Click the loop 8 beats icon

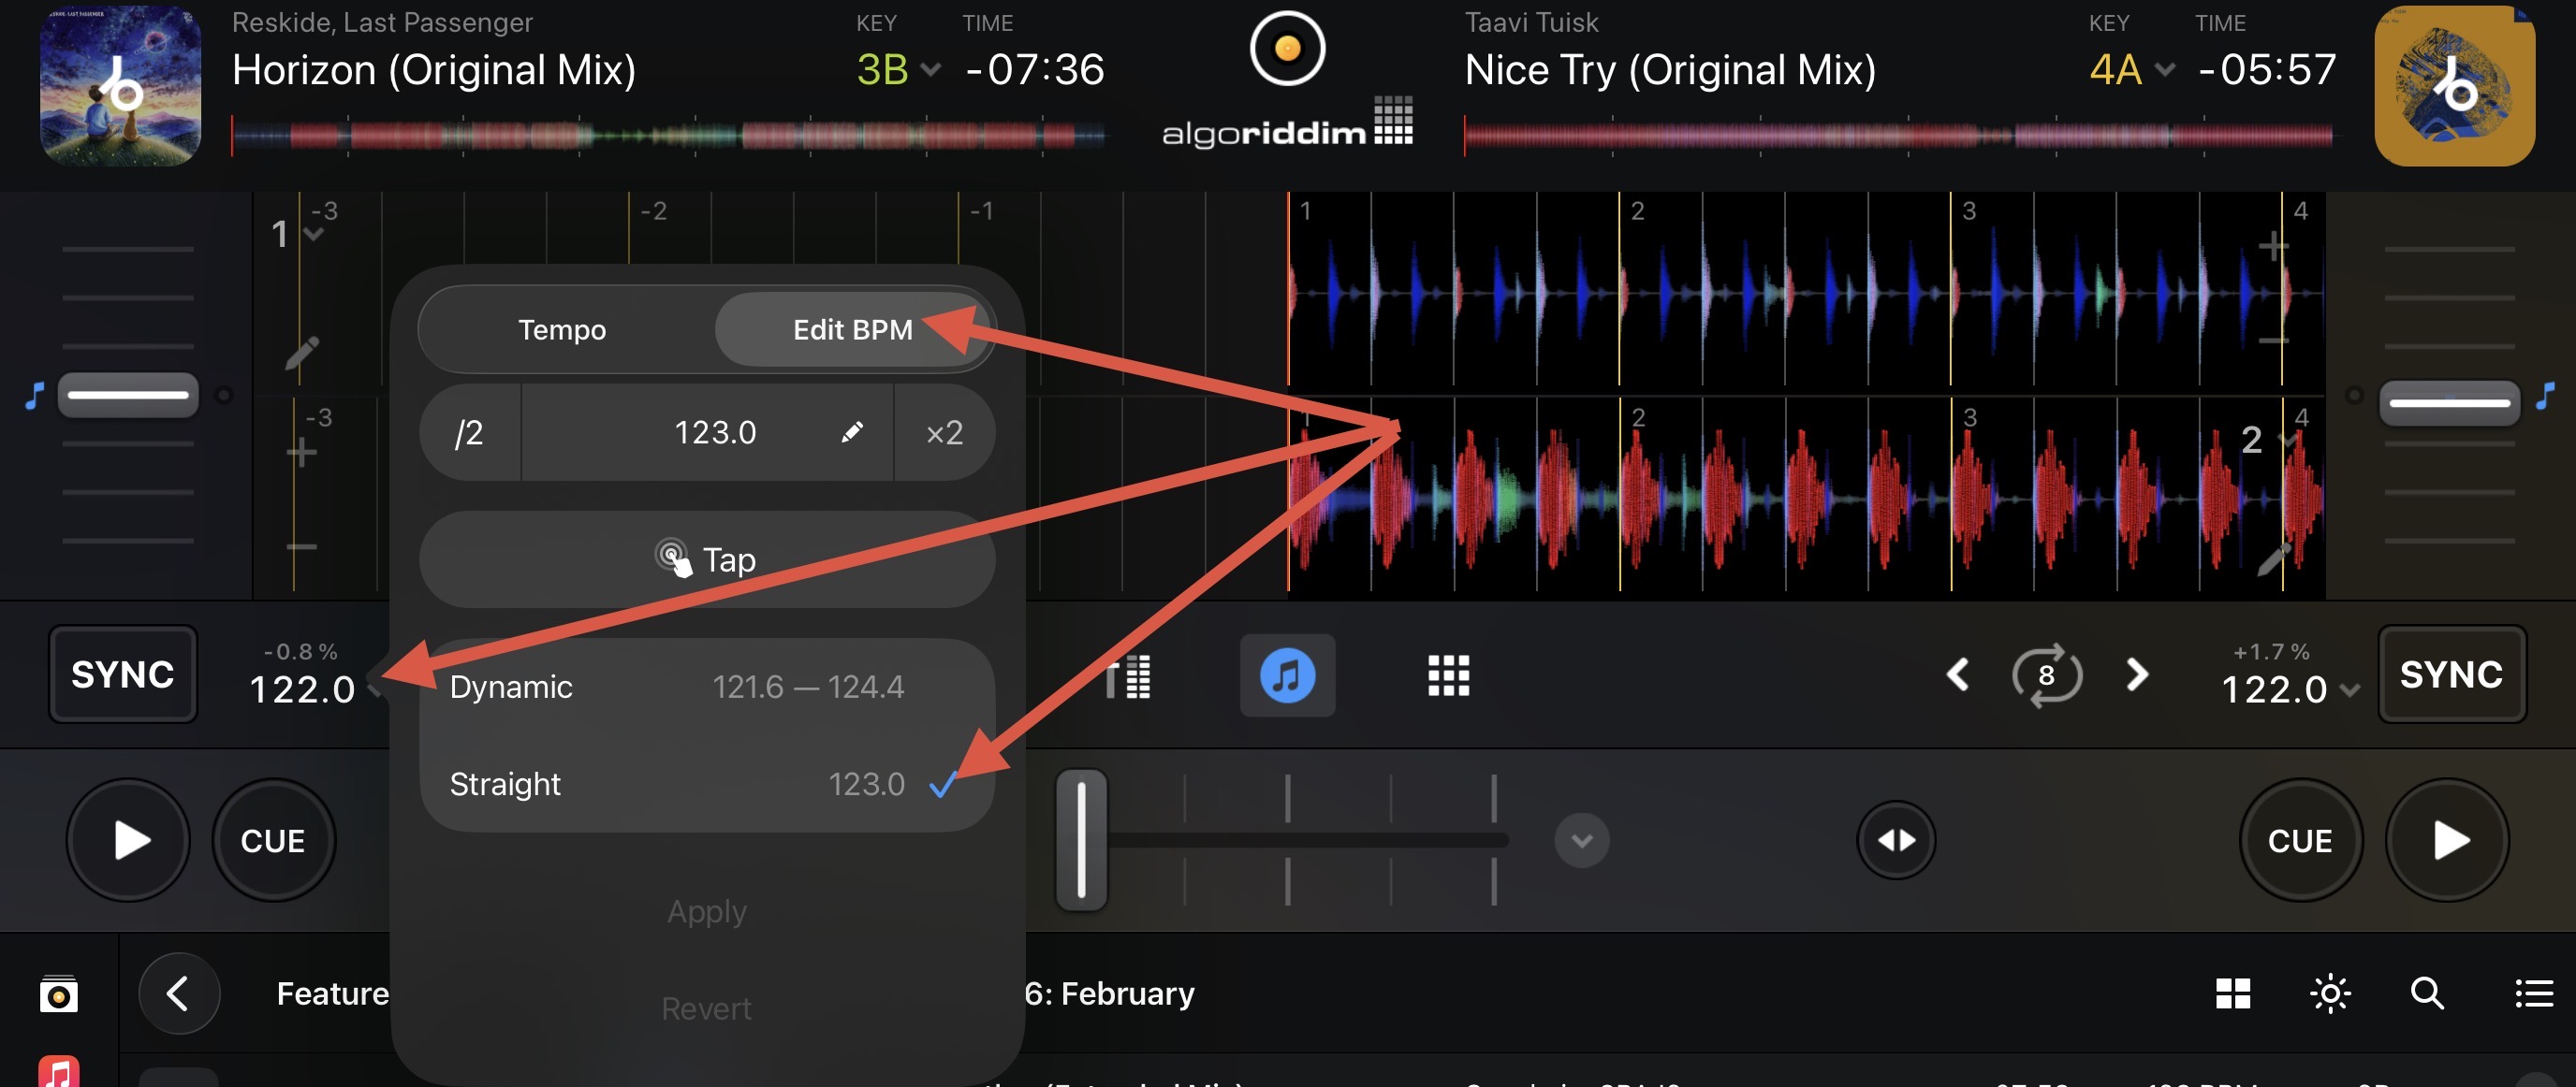2046,675
